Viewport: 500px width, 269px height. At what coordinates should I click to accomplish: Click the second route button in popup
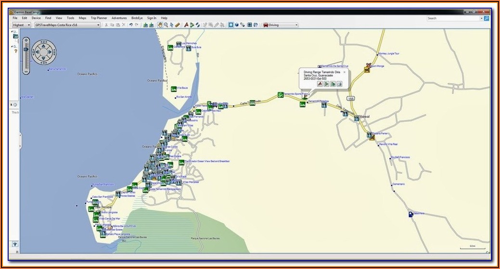(x=333, y=84)
